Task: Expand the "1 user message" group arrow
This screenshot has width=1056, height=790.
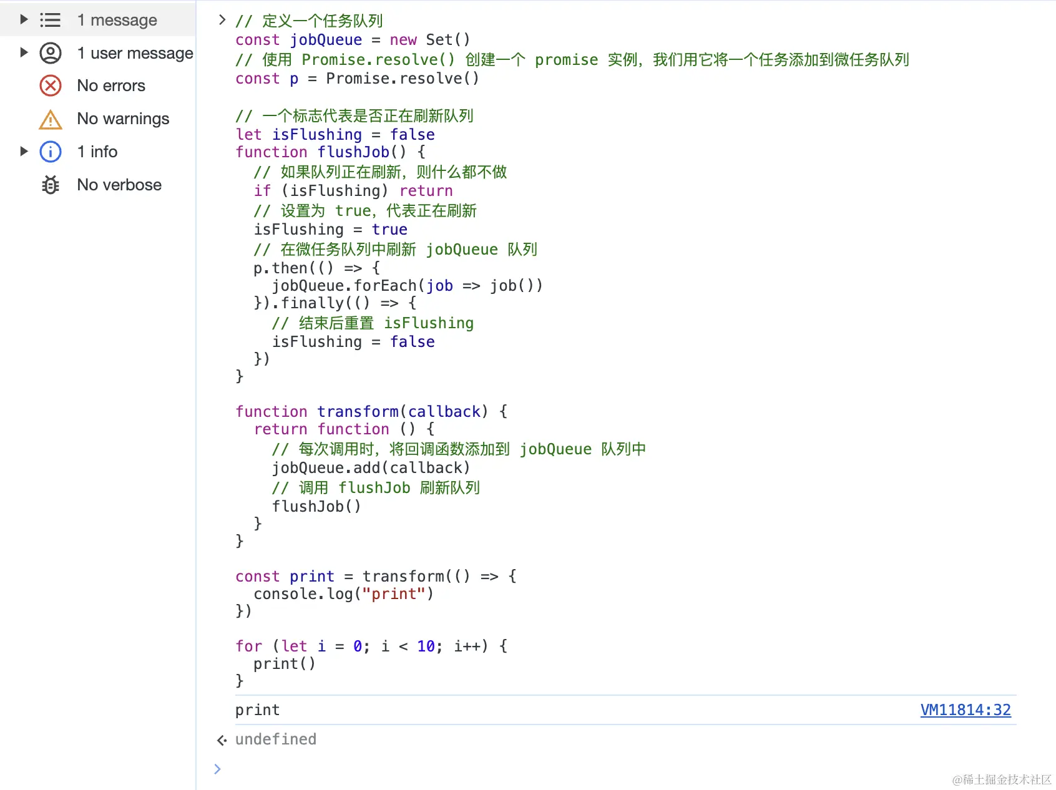Action: point(24,52)
